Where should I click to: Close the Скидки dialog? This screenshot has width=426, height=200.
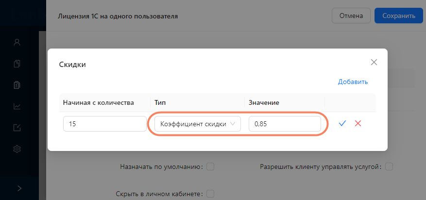point(374,63)
